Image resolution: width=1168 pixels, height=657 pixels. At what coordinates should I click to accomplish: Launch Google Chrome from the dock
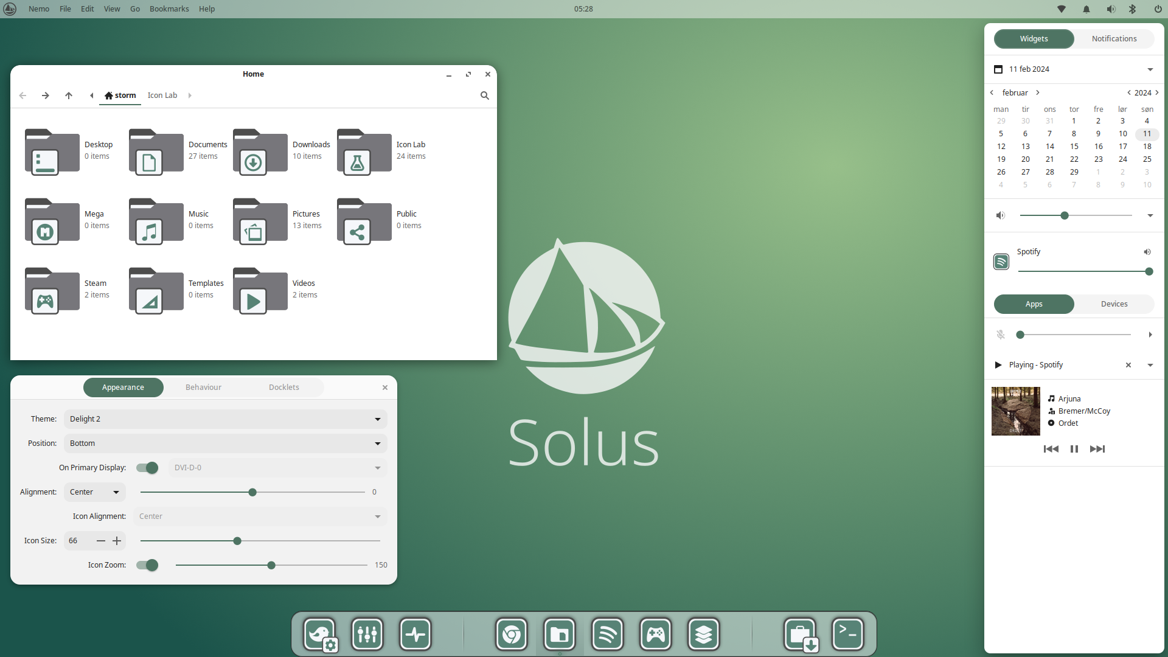(511, 634)
